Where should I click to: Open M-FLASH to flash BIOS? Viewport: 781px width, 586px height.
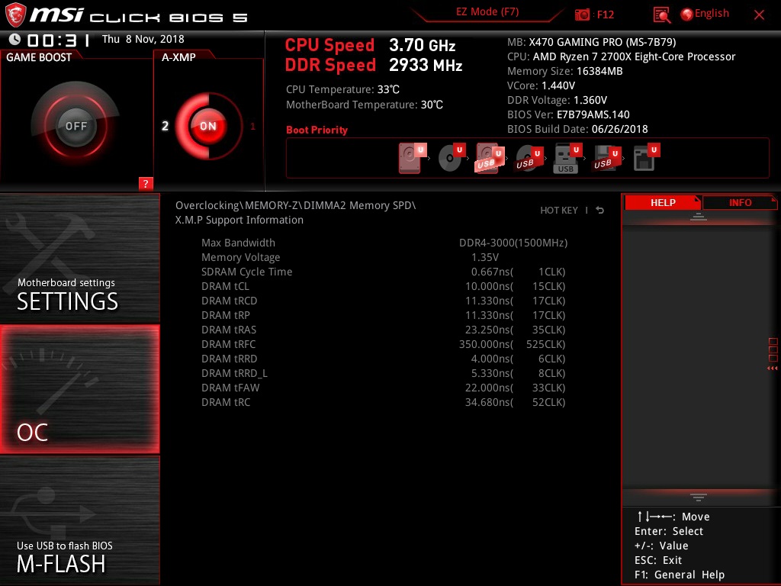79,520
